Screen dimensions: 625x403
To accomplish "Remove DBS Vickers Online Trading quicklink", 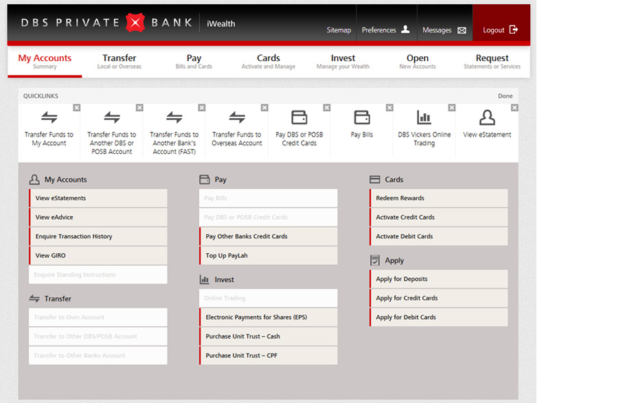I will tap(452, 108).
